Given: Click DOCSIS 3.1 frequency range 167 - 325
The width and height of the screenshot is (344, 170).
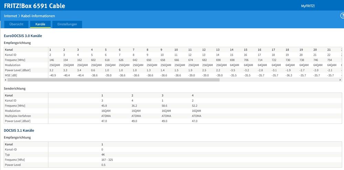Looking at the screenshot, I should pos(107,160).
